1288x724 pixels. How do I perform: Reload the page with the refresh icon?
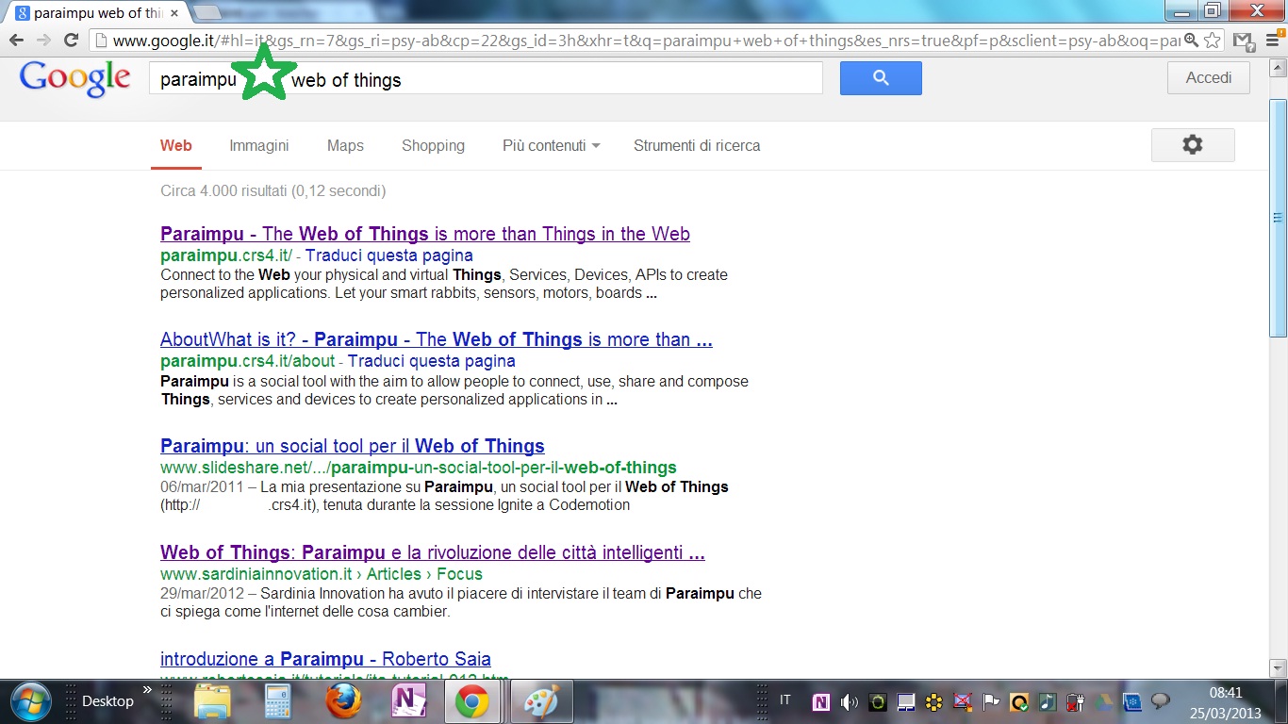(x=71, y=40)
